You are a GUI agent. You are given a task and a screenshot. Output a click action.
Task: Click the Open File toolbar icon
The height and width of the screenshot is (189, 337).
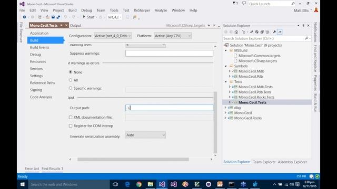point(48,17)
